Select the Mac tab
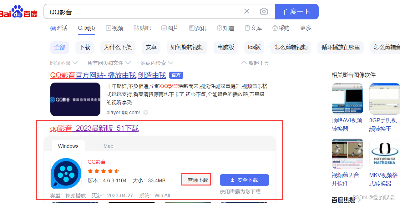Viewport: 400px width, 203px height. click(108, 146)
